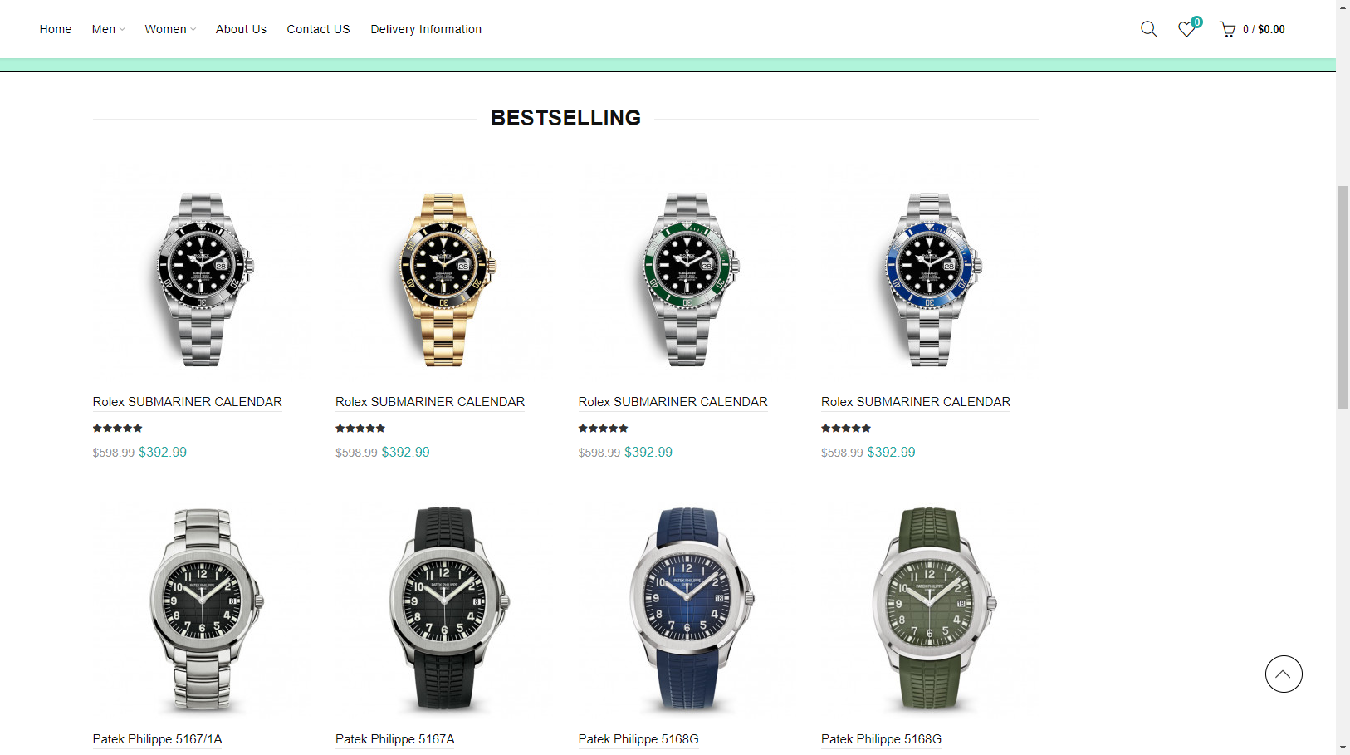Viewport: 1350px width, 755px height.
Task: Click the page scrollbar's up arrow
Action: (x=1343, y=6)
